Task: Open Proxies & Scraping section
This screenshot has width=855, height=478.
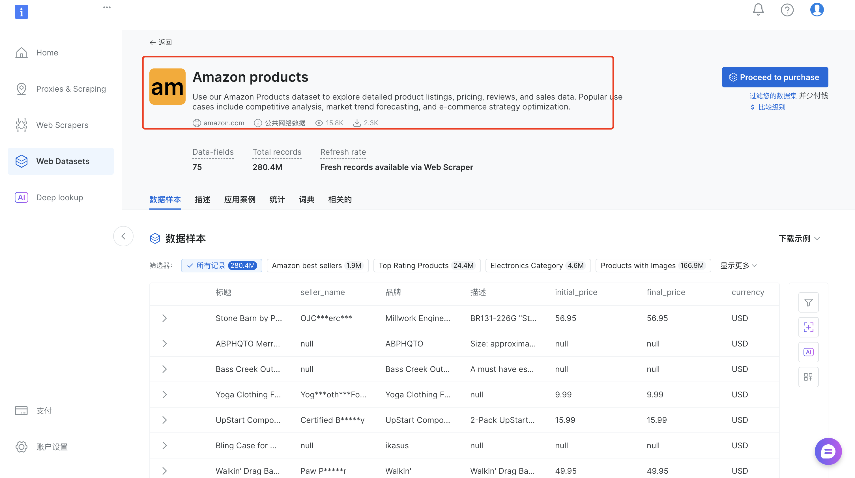Action: [61, 89]
